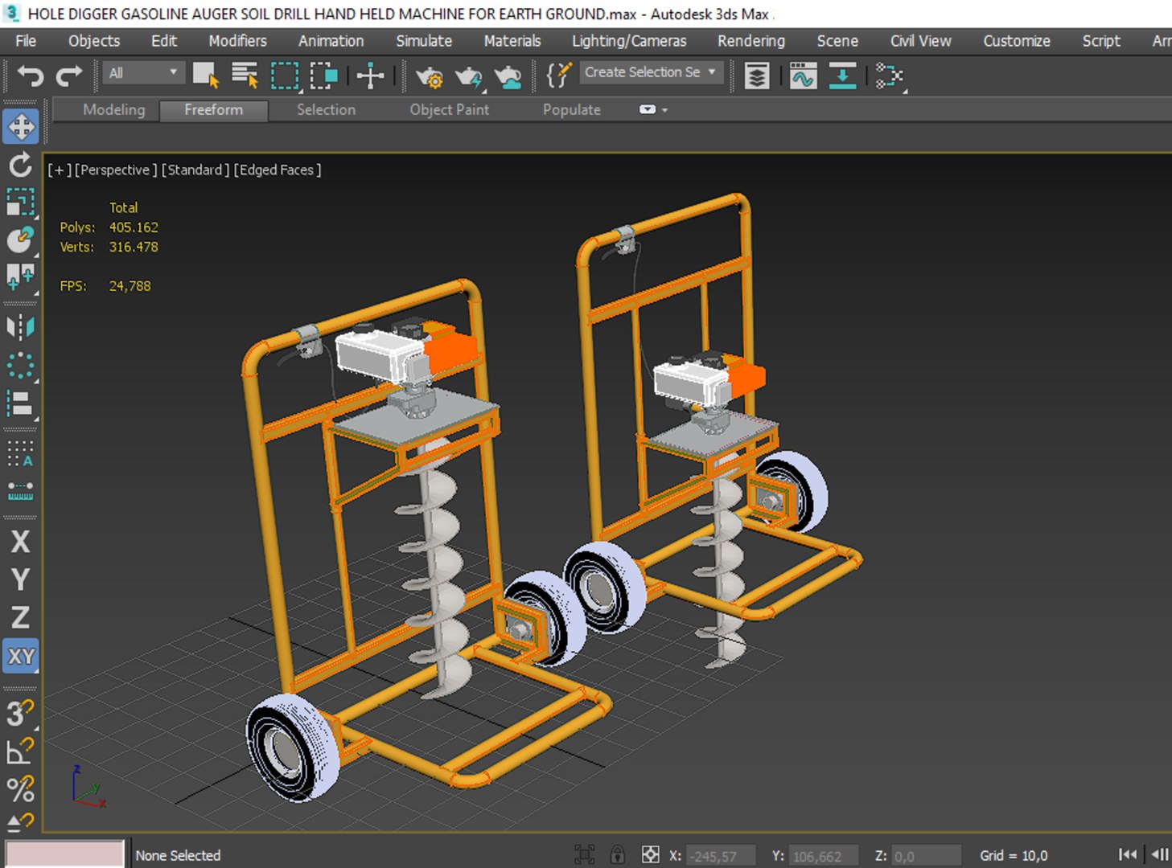Switch to the Populate ribbon tab

tap(571, 110)
